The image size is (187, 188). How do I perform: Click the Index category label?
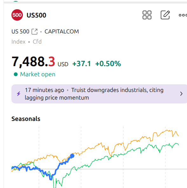(x=18, y=42)
